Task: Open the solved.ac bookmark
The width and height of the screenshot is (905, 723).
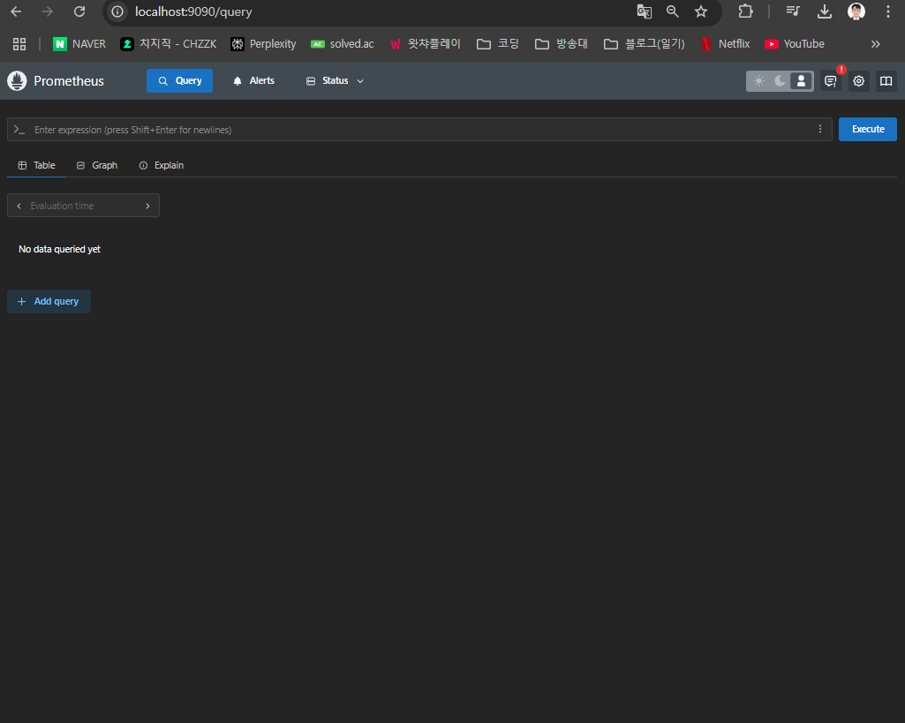Action: [x=343, y=44]
